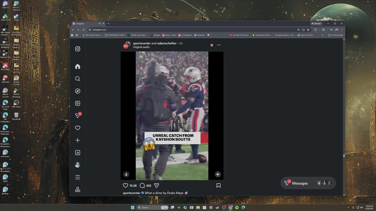Image resolution: width=376 pixels, height=211 pixels.
Task: Open the All Bookmarks folder
Action: 336,35
